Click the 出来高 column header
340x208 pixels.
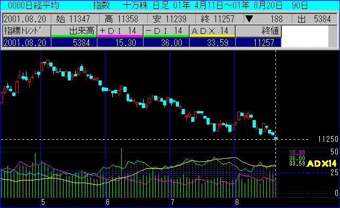[x=74, y=31]
